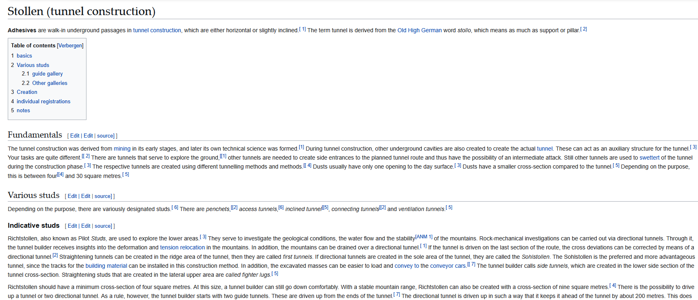Viewport: 698px width, 300px height.
Task: Click the page title 'Stollen (tunnel construction)'
Action: 82,11
